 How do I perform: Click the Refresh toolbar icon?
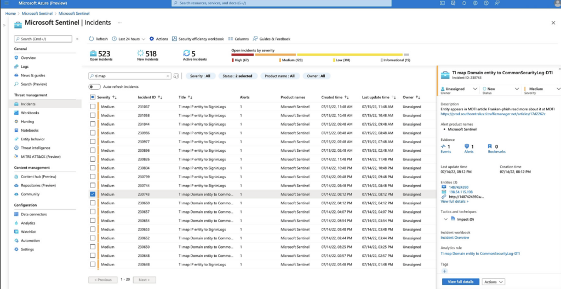[x=91, y=39]
